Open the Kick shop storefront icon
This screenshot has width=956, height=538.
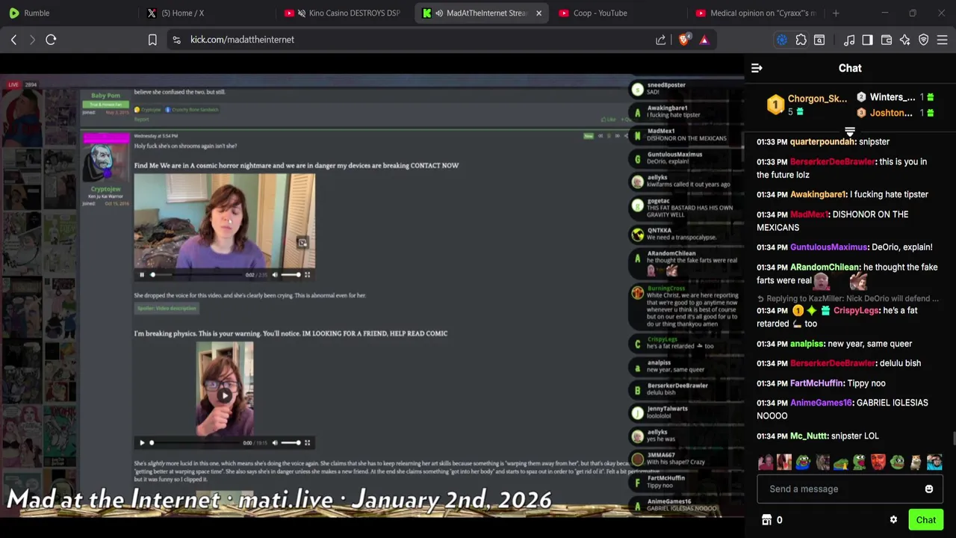coord(766,520)
